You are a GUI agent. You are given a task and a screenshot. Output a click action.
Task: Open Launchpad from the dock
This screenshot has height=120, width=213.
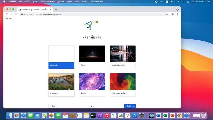(17, 116)
